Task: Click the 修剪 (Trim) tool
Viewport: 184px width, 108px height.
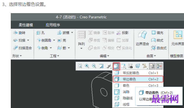Action: tap(94, 40)
